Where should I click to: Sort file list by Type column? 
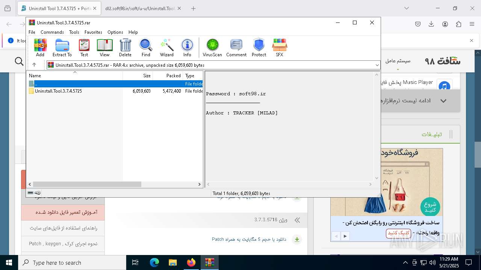point(193,75)
